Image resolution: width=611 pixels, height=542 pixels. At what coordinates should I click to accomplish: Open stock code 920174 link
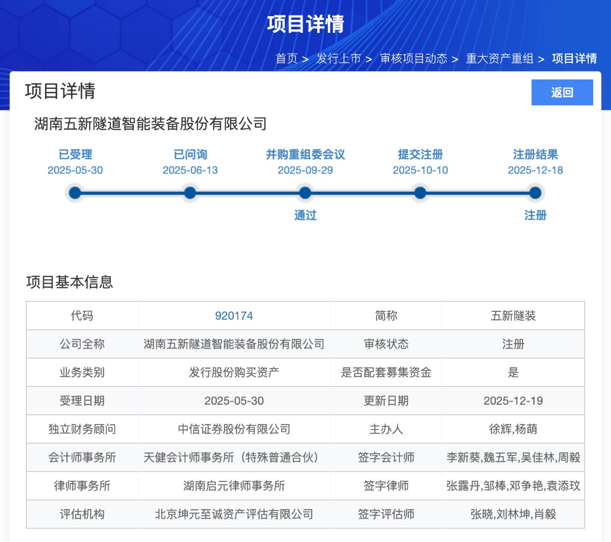(x=234, y=316)
